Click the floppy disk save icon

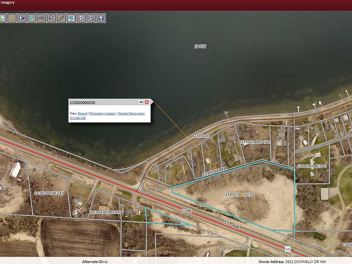tap(101, 18)
